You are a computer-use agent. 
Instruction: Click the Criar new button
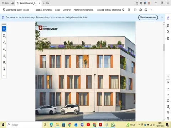[46, 3]
